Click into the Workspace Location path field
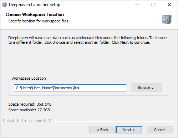 point(70,88)
